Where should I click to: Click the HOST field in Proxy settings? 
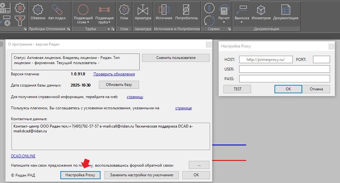pyautogui.click(x=266, y=60)
